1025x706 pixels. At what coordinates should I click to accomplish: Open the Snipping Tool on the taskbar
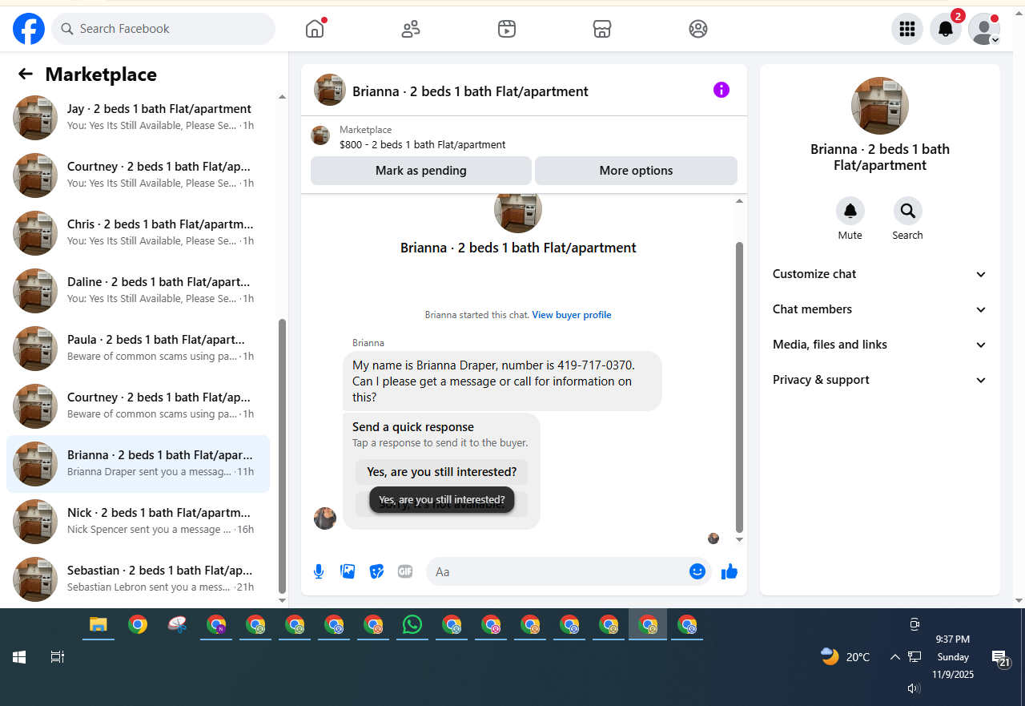(177, 625)
